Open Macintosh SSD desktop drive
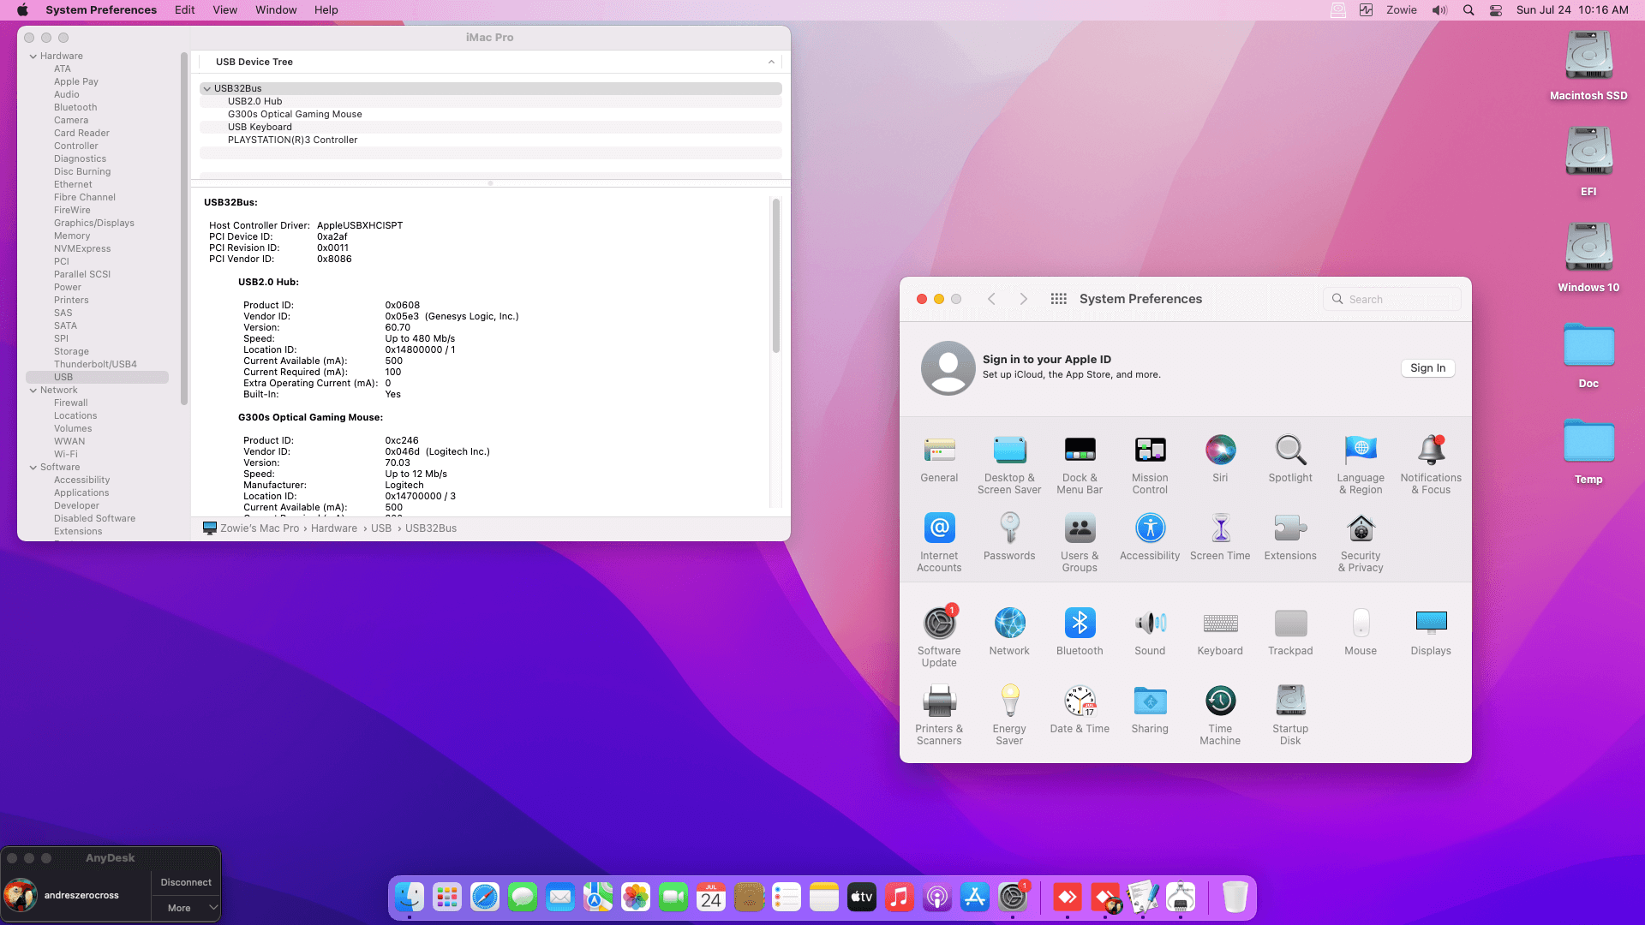The height and width of the screenshot is (925, 1645). pyautogui.click(x=1588, y=67)
